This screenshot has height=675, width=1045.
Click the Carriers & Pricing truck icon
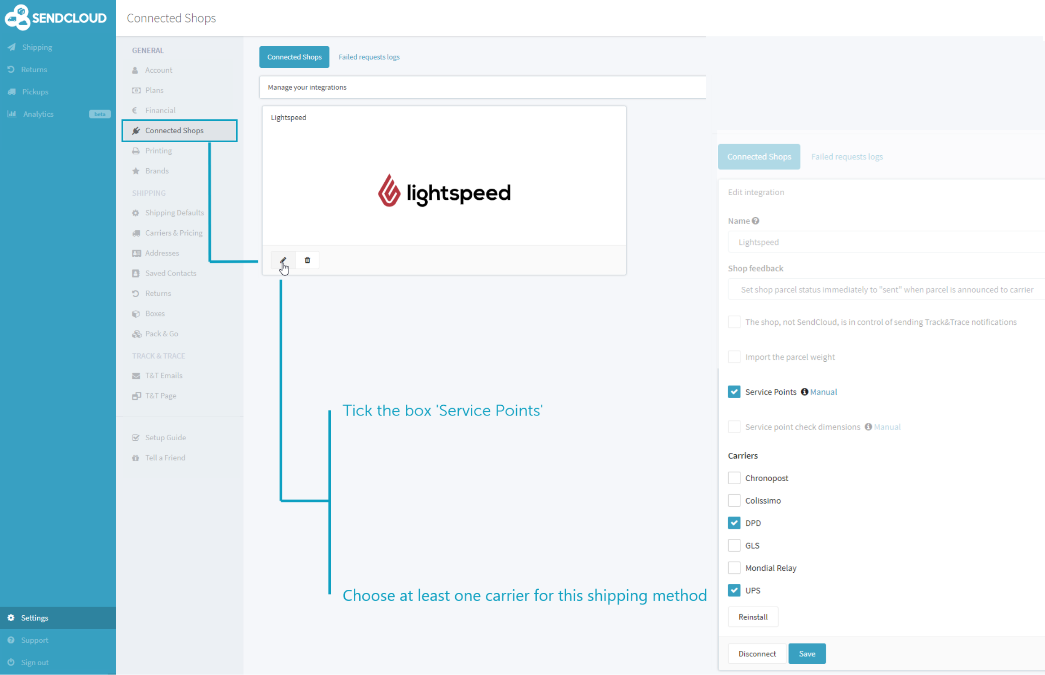coord(136,233)
